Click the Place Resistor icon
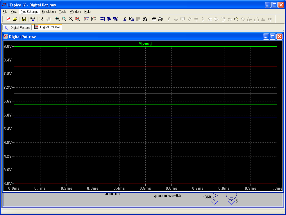The height and width of the screenshot is (215, 286). (190, 19)
